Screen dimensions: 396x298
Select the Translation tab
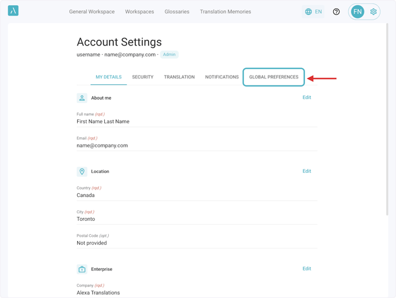coord(179,77)
